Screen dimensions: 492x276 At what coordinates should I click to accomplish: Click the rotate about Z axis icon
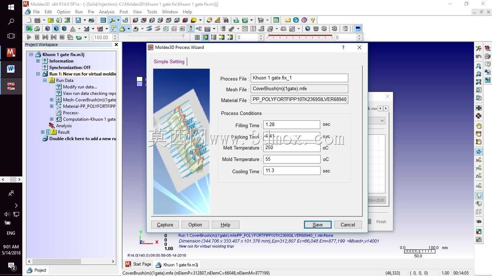tap(479, 176)
